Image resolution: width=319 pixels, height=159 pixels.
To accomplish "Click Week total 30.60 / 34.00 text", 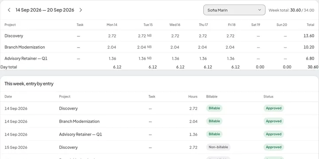I will [x=292, y=10].
